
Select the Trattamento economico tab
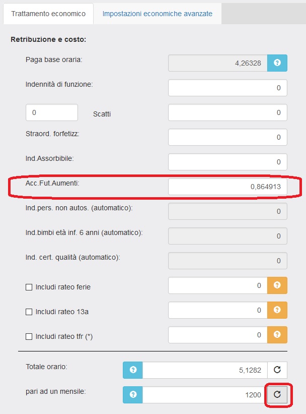pyautogui.click(x=48, y=14)
